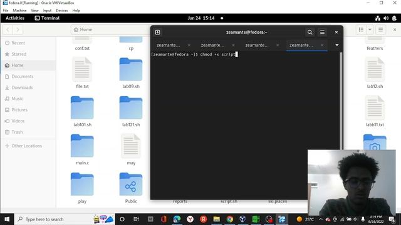Click the volume icon in GNOME top bar
The width and height of the screenshot is (401, 225).
coord(386,18)
